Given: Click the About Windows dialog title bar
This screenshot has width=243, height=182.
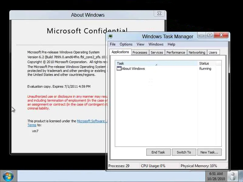Looking at the screenshot, I should pos(88,15).
